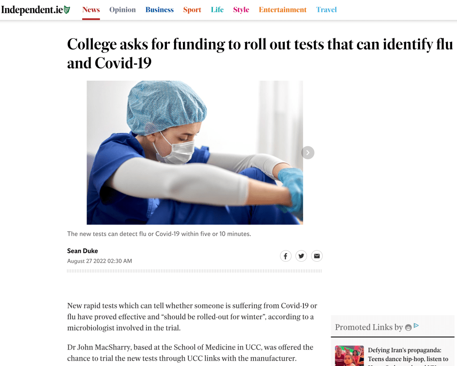The width and height of the screenshot is (457, 366).
Task: Open promoted story about Iran's propaganda
Action: pos(408,357)
